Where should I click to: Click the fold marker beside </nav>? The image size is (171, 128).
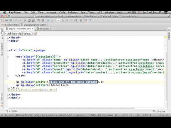pyautogui.click(x=8, y=76)
